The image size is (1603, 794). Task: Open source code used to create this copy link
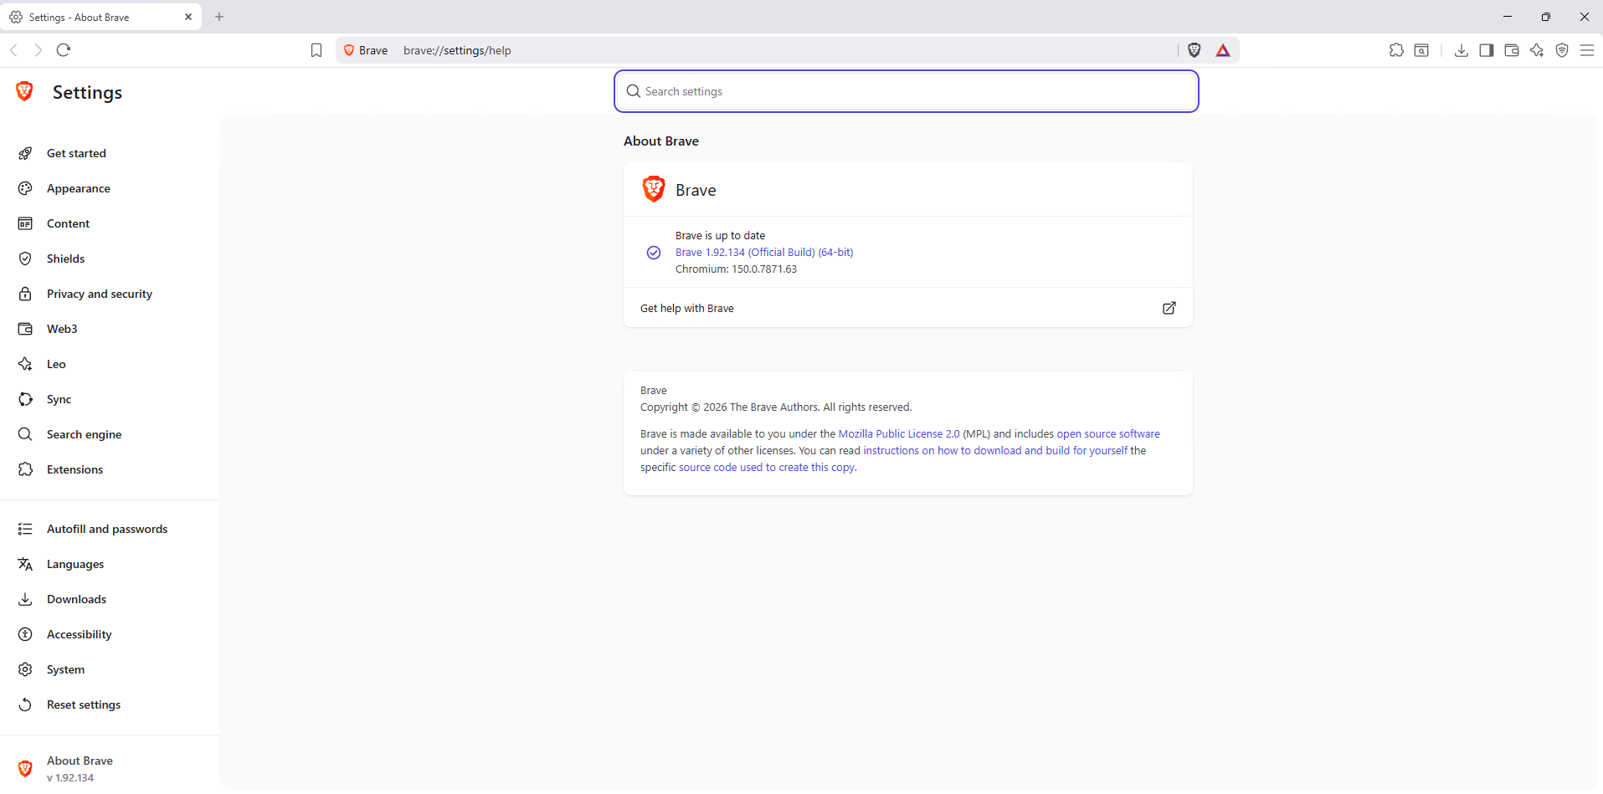coord(767,467)
